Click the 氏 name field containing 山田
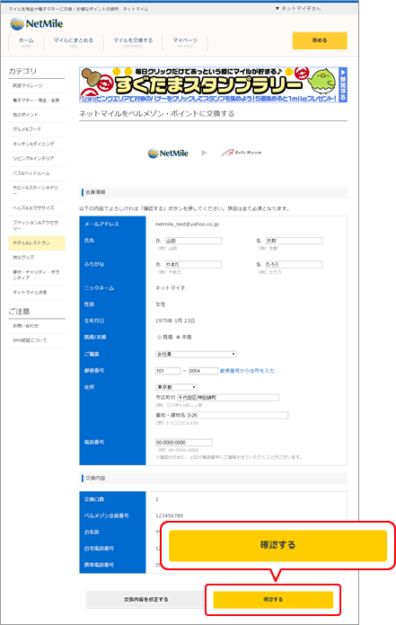396x625 pixels. pos(194,242)
